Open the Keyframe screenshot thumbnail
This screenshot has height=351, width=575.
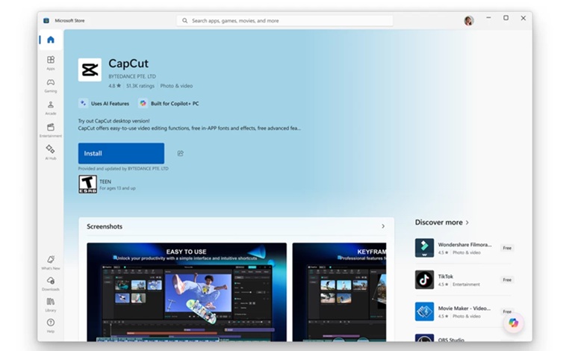click(339, 292)
